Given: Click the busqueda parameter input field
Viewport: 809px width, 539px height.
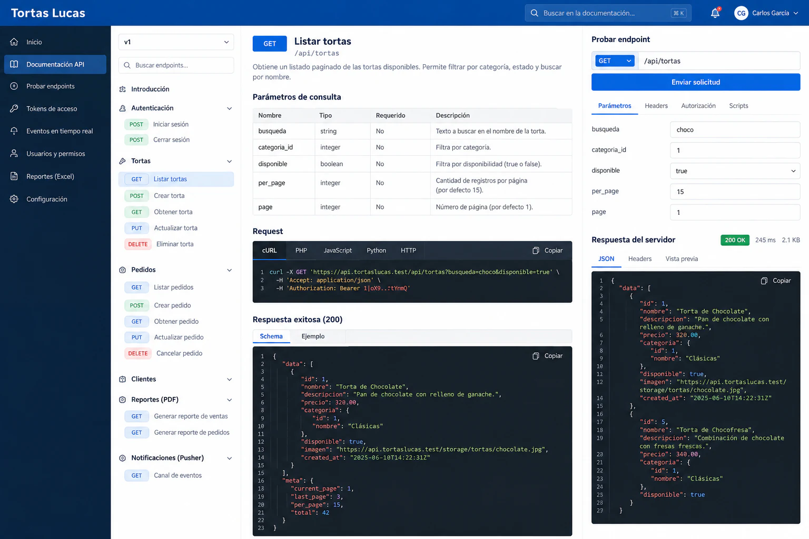Looking at the screenshot, I should (x=735, y=129).
